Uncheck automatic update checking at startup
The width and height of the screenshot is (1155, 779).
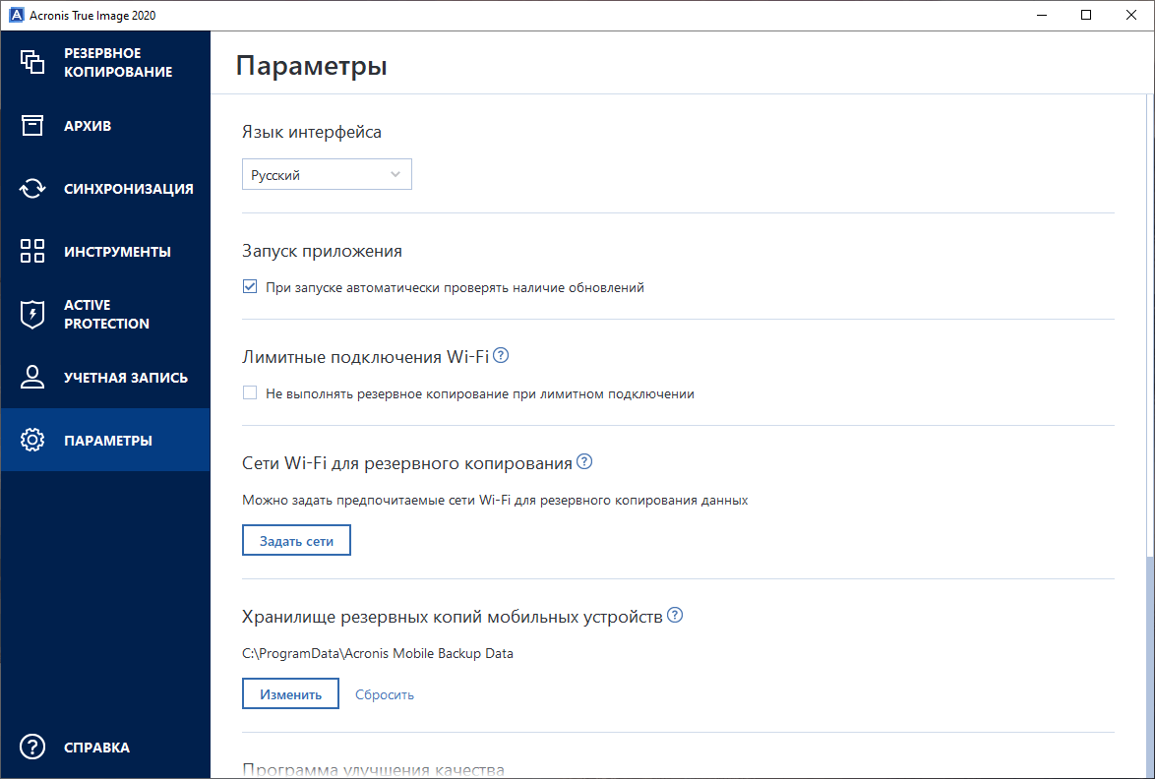[x=250, y=286]
